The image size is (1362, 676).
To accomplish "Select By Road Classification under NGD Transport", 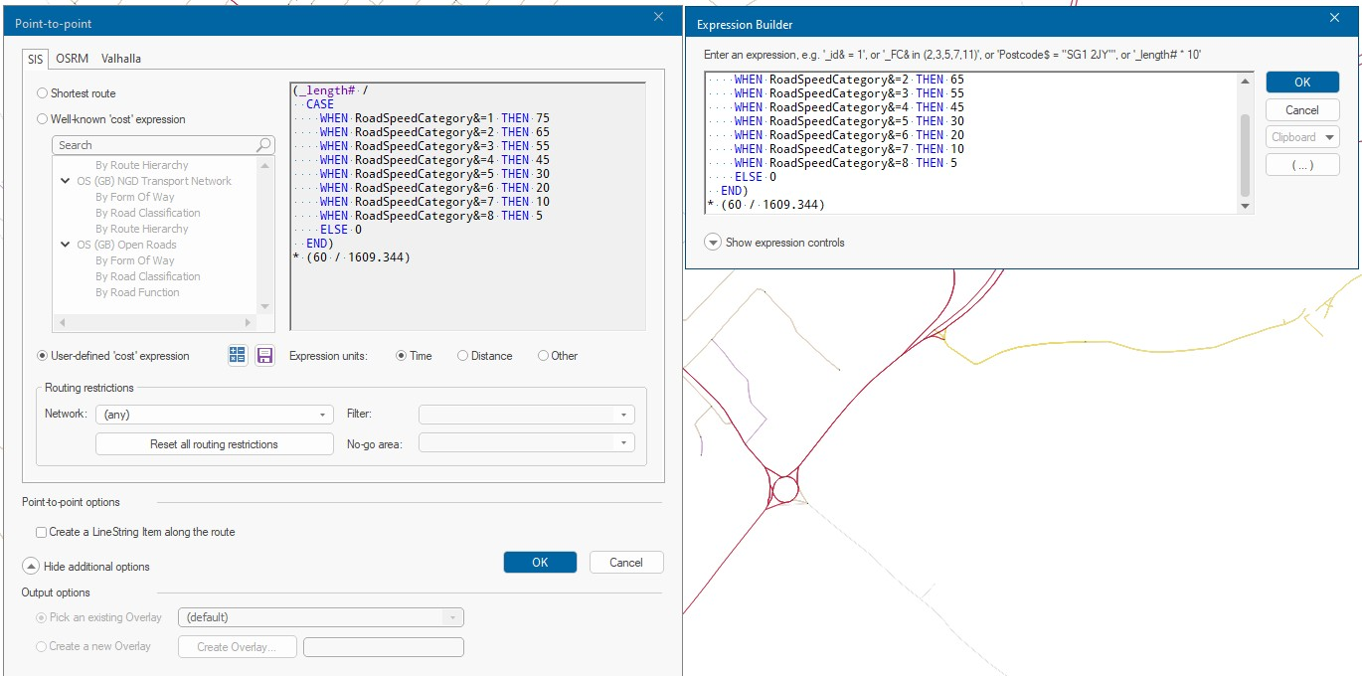I will click(147, 213).
